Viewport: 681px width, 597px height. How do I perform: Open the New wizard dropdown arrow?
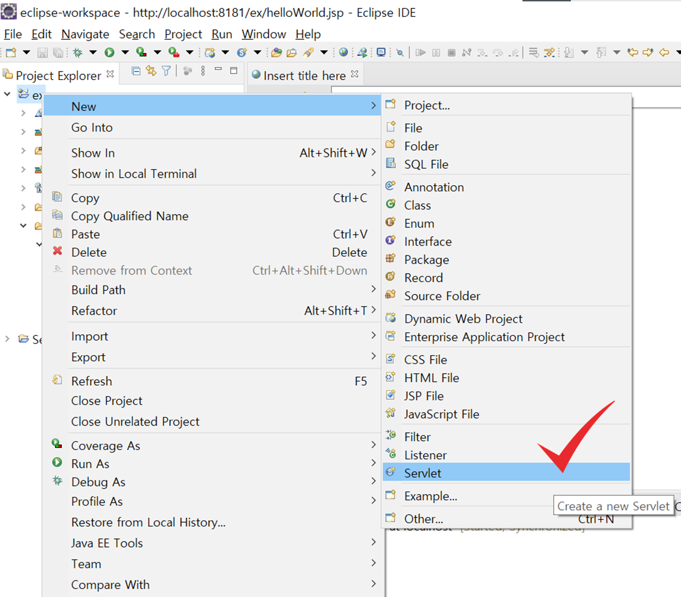[x=26, y=53]
